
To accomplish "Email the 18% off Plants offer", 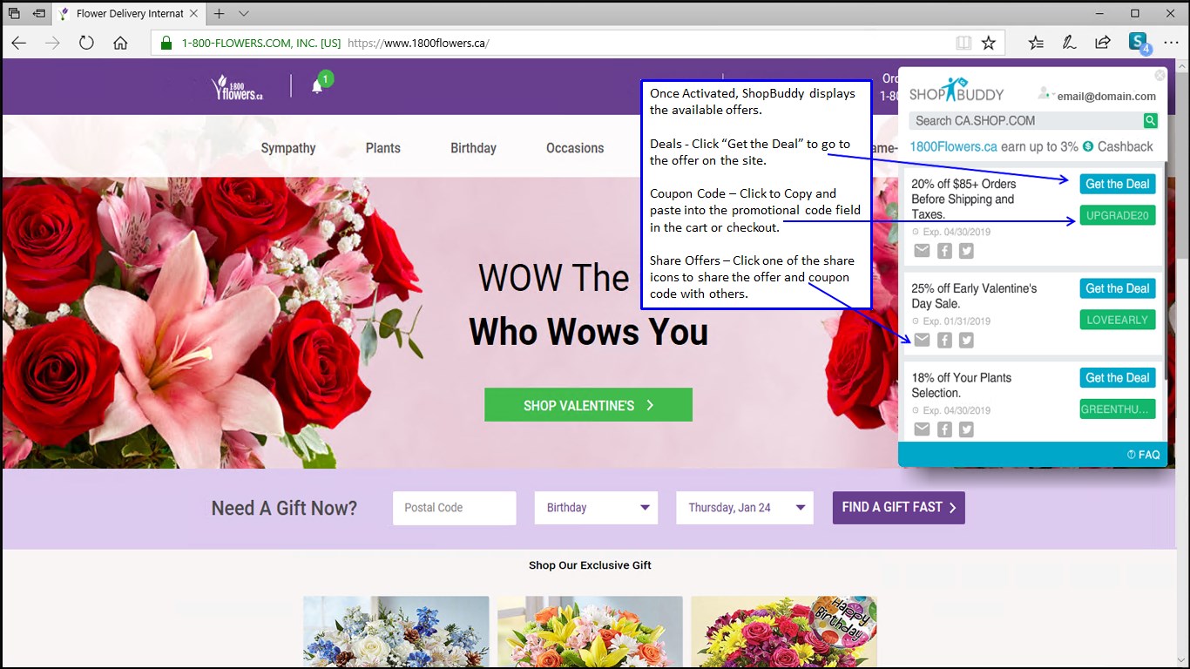I will [x=922, y=429].
